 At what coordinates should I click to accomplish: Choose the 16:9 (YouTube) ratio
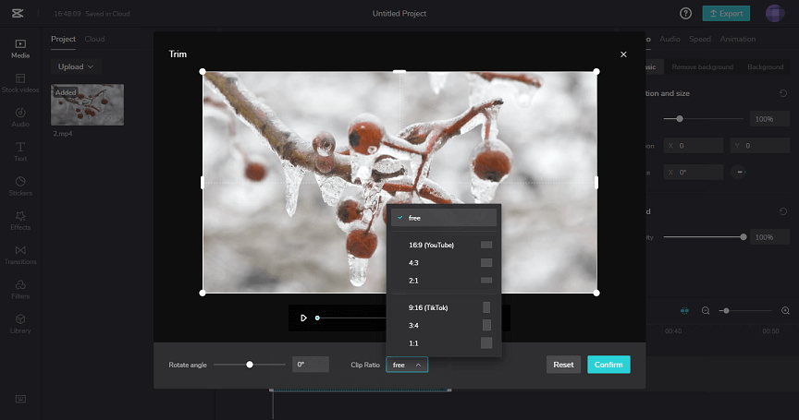[x=443, y=246]
